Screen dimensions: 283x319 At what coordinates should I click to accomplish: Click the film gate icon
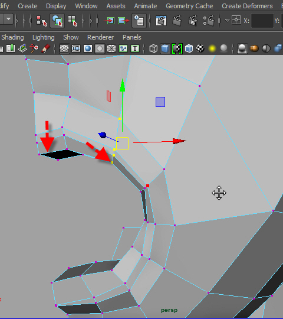pos(76,48)
